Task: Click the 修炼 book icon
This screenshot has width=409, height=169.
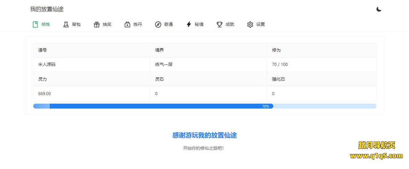Action: click(35, 24)
